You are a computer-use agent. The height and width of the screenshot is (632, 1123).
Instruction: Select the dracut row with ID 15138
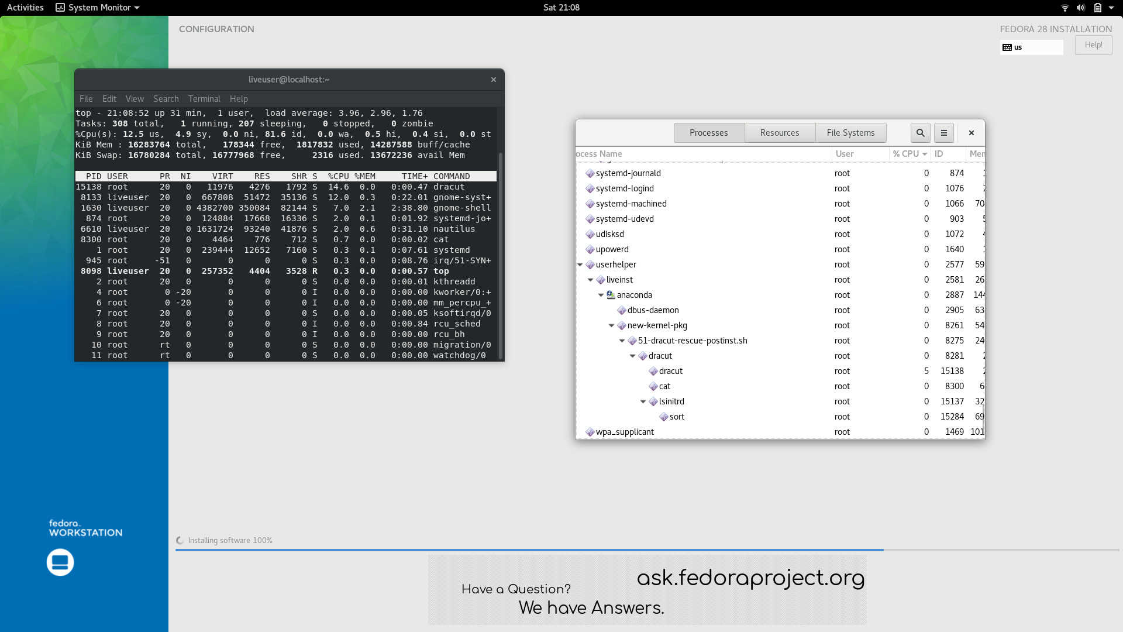coord(780,371)
